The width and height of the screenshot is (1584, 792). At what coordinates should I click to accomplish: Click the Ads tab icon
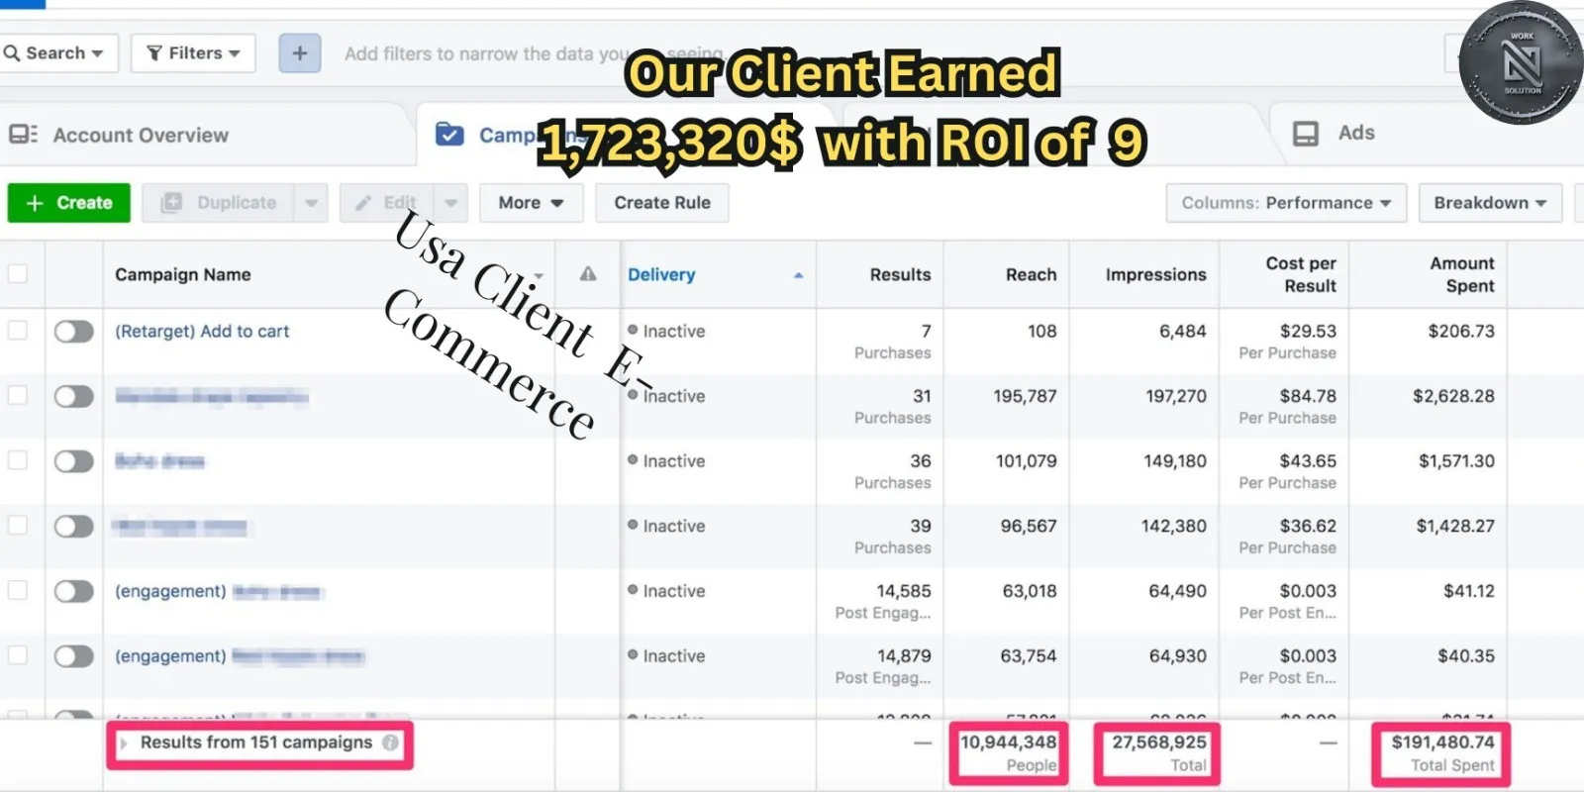coord(1306,134)
